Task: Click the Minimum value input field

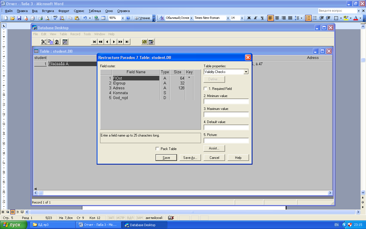Action: coord(226,101)
